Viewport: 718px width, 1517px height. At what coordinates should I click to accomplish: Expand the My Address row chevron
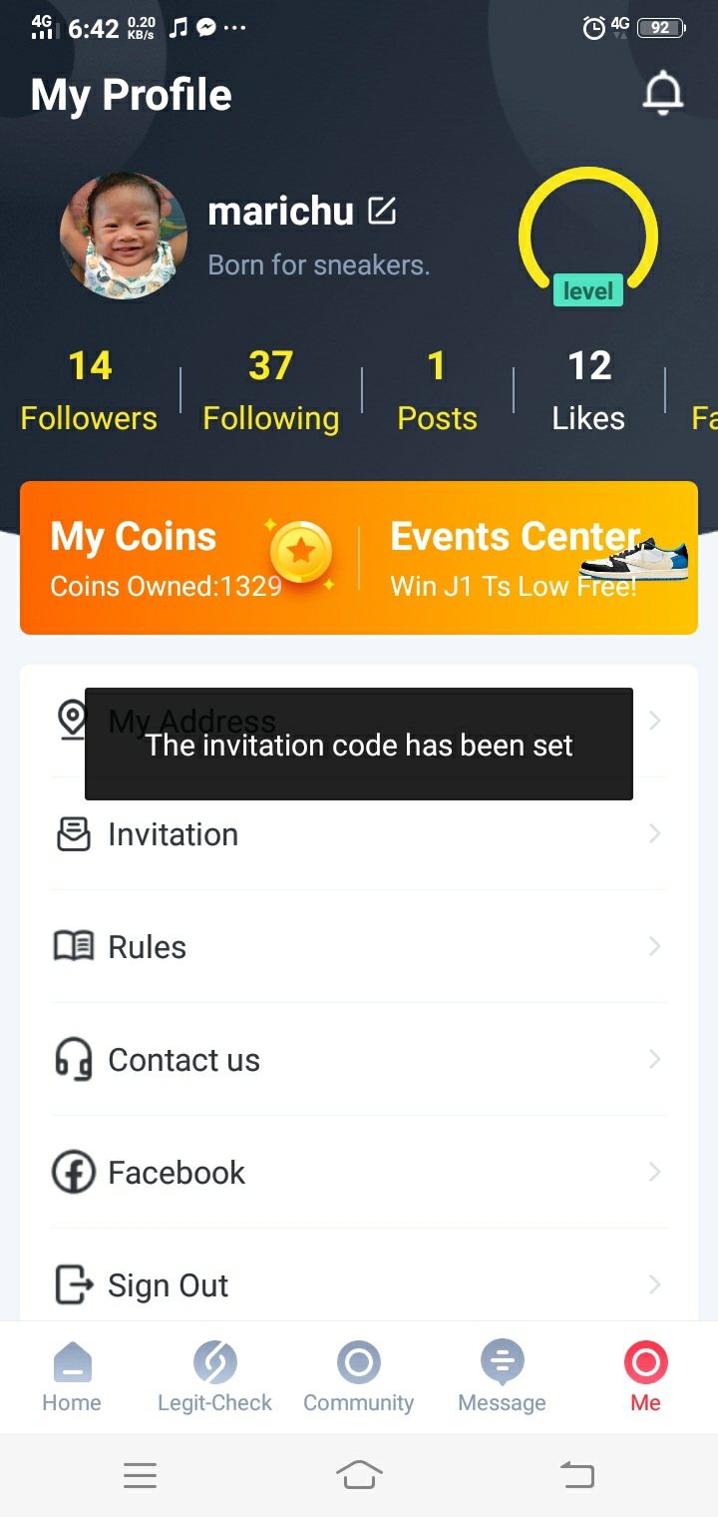pyautogui.click(x=654, y=721)
